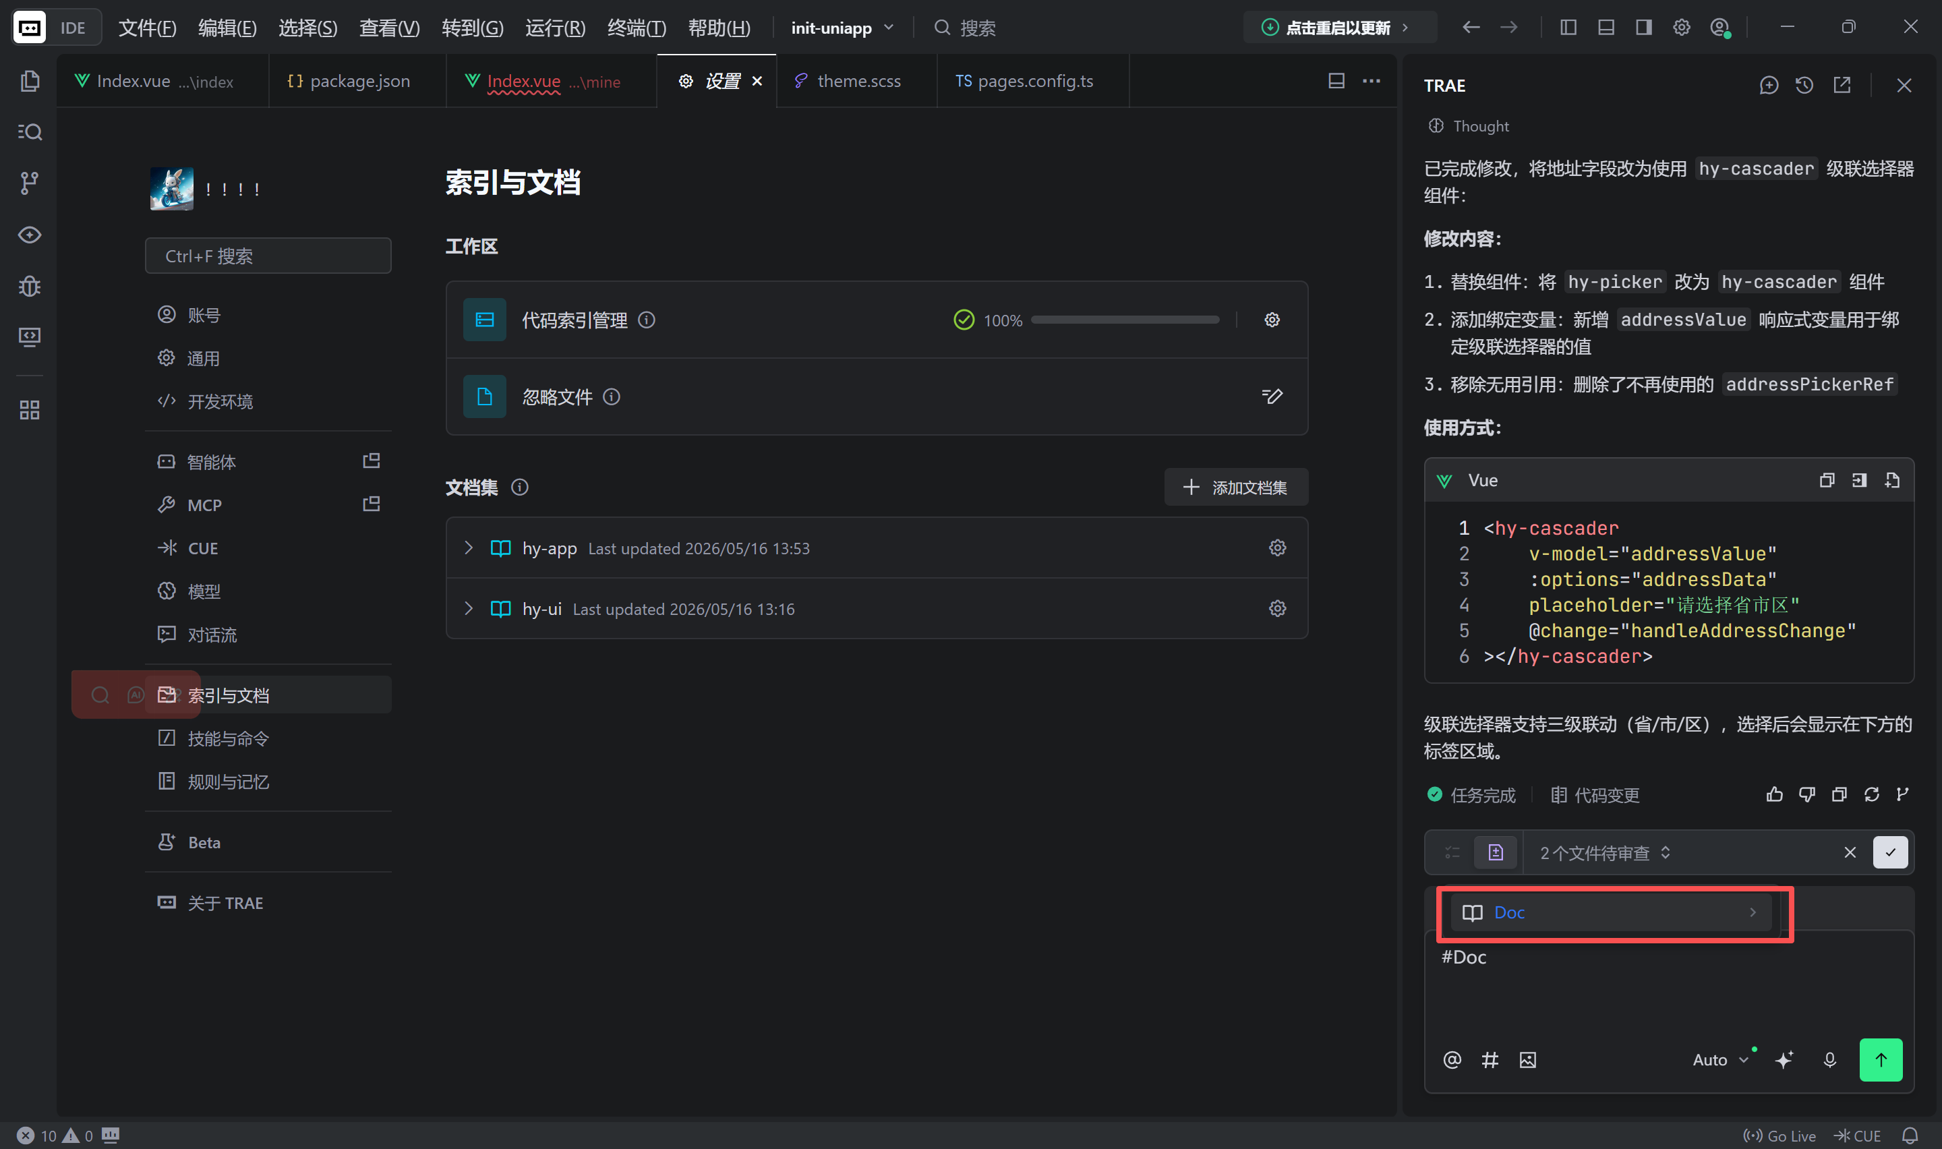View 代码变更 for the response
The width and height of the screenshot is (1942, 1149).
1595,795
